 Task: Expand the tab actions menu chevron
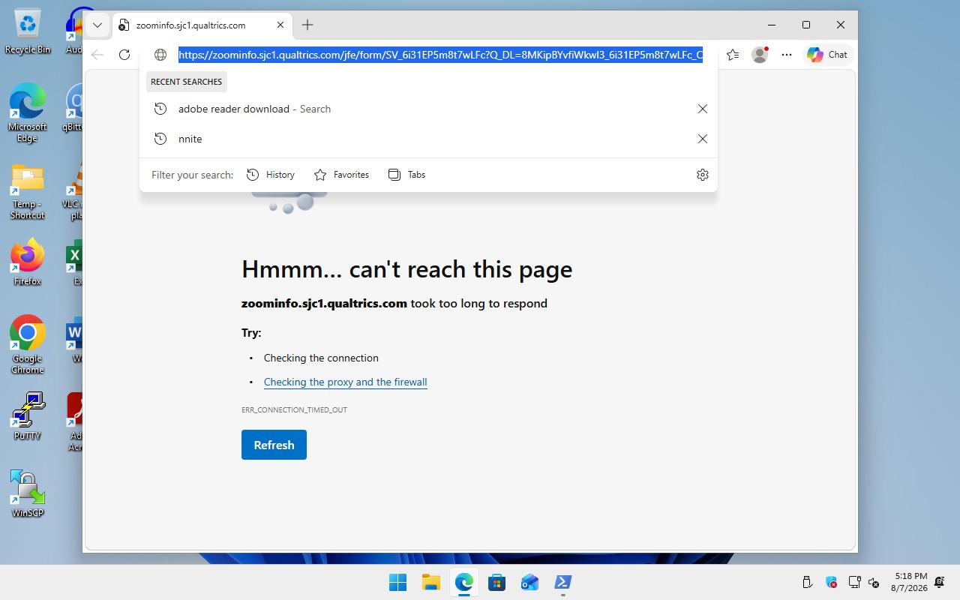[97, 25]
